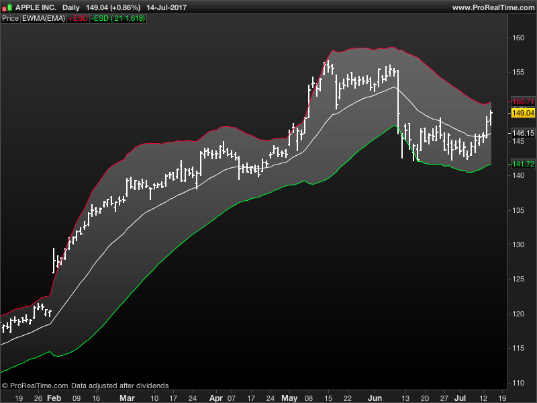Screen dimensions: 537x403
Task: Click the 08 date tick after May
Action: coord(309,398)
